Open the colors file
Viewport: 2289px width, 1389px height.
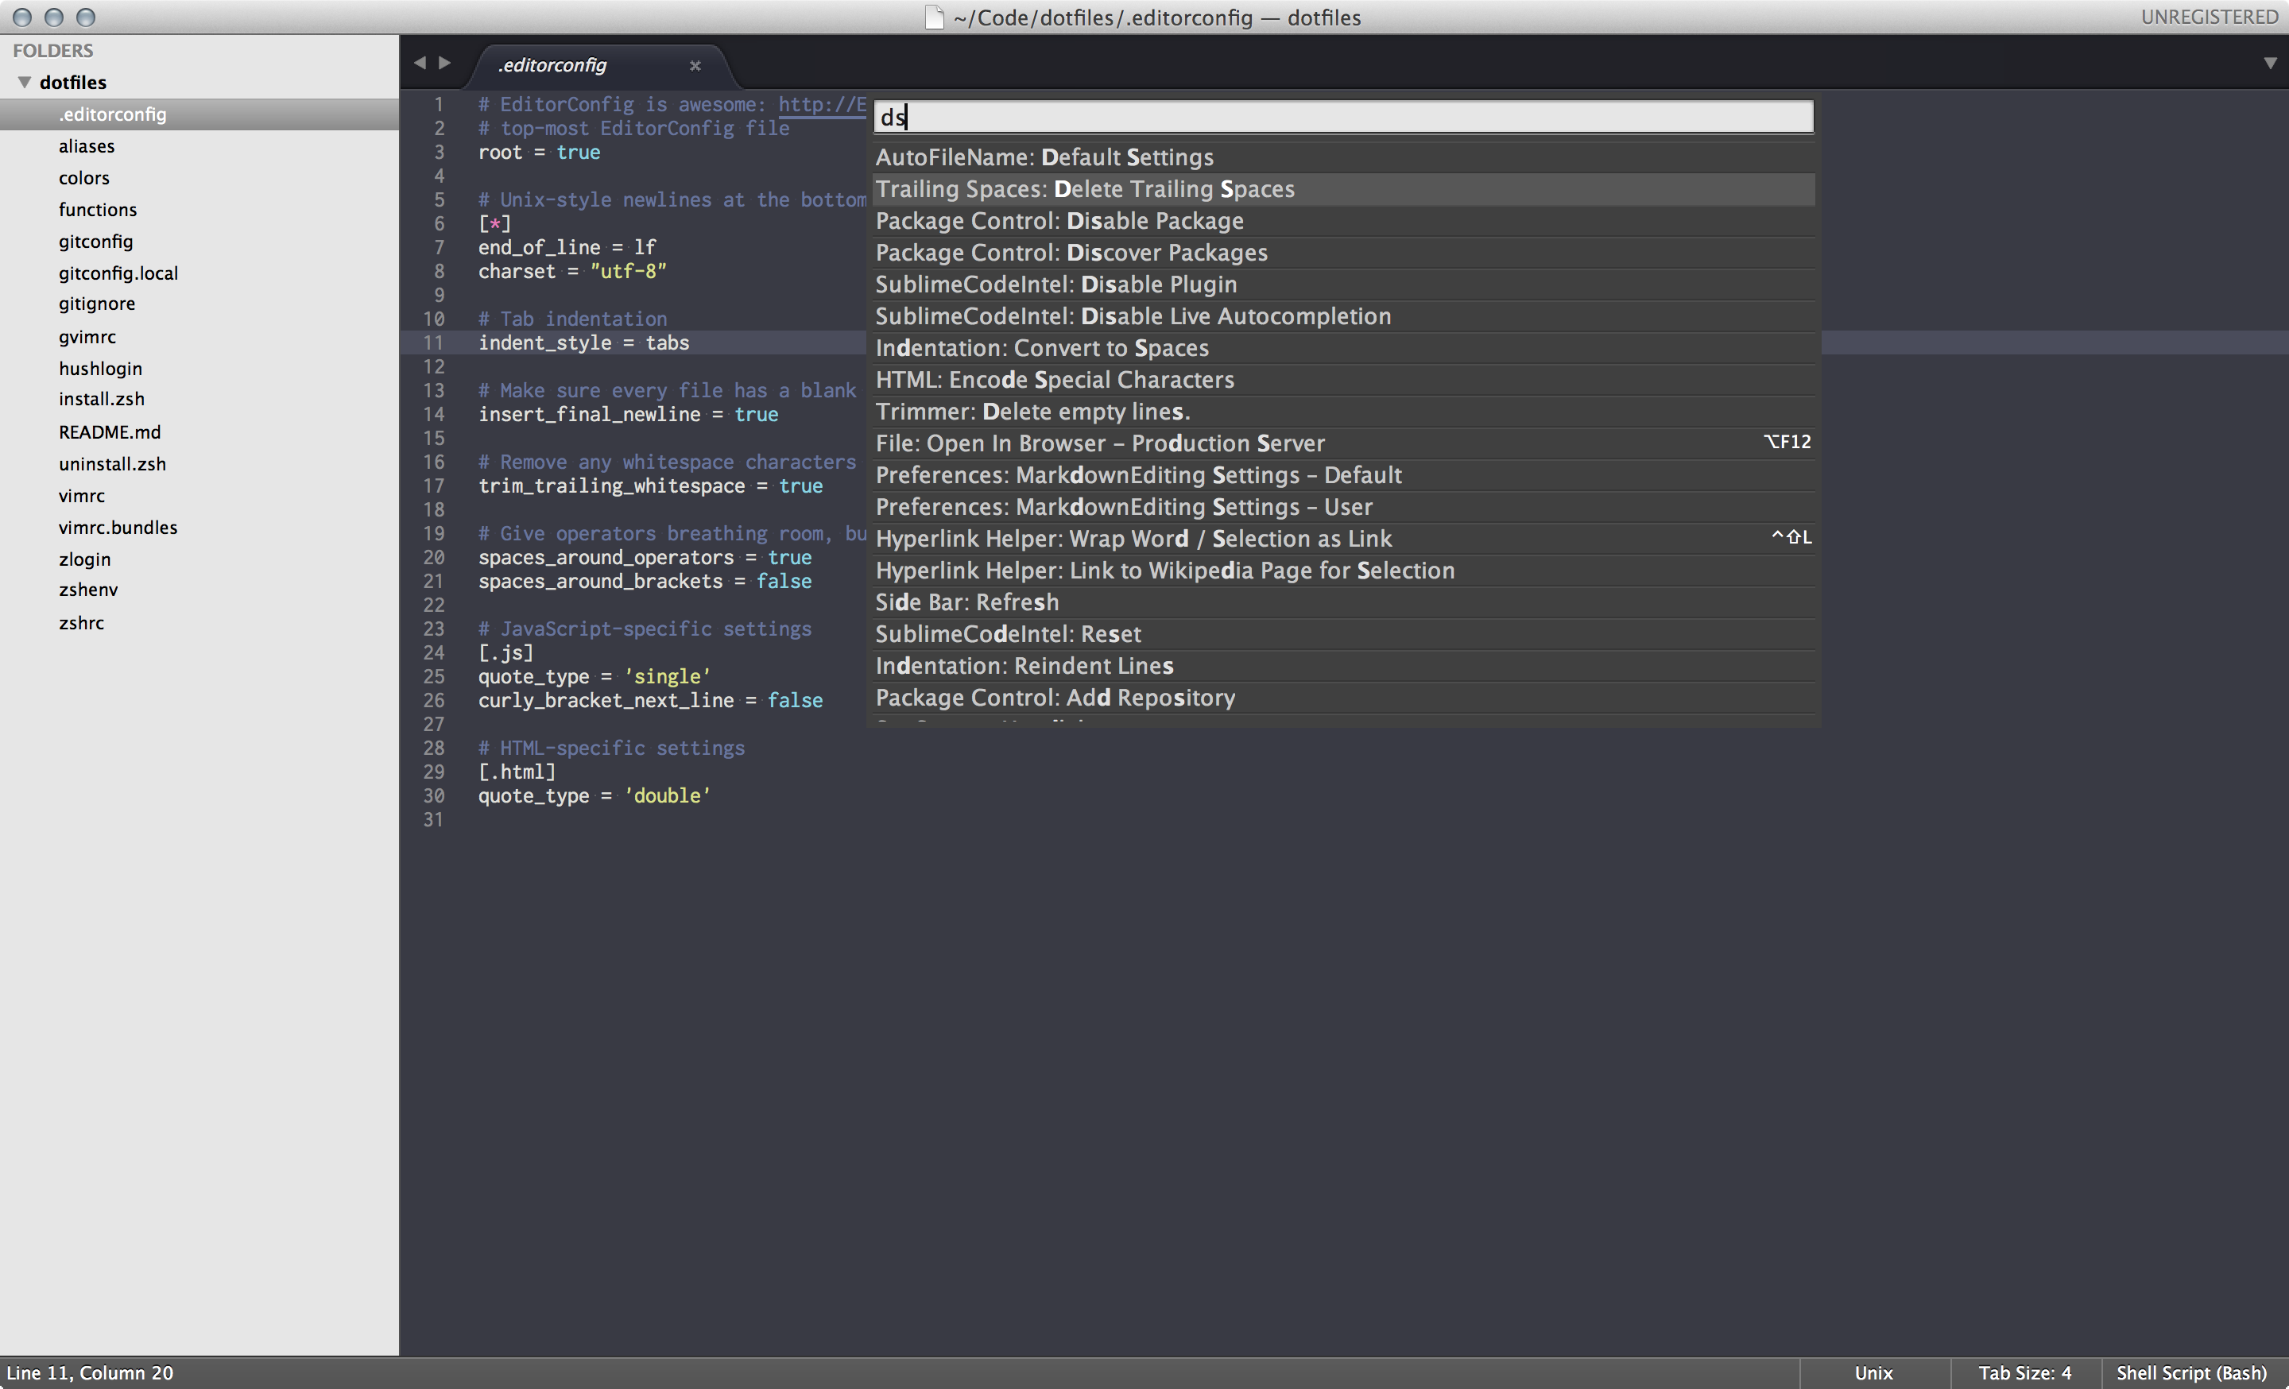click(83, 177)
